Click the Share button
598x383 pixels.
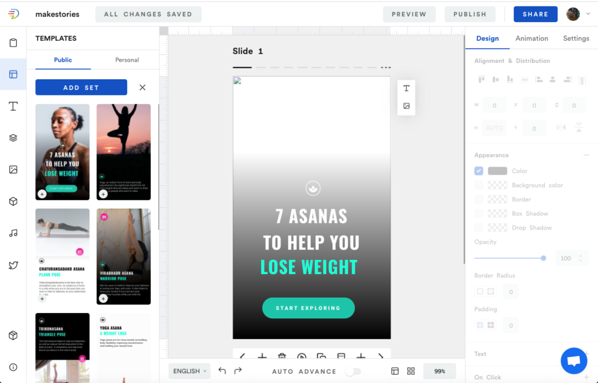pyautogui.click(x=536, y=14)
